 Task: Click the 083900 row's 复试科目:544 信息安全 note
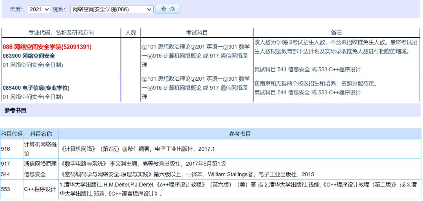[307, 69]
